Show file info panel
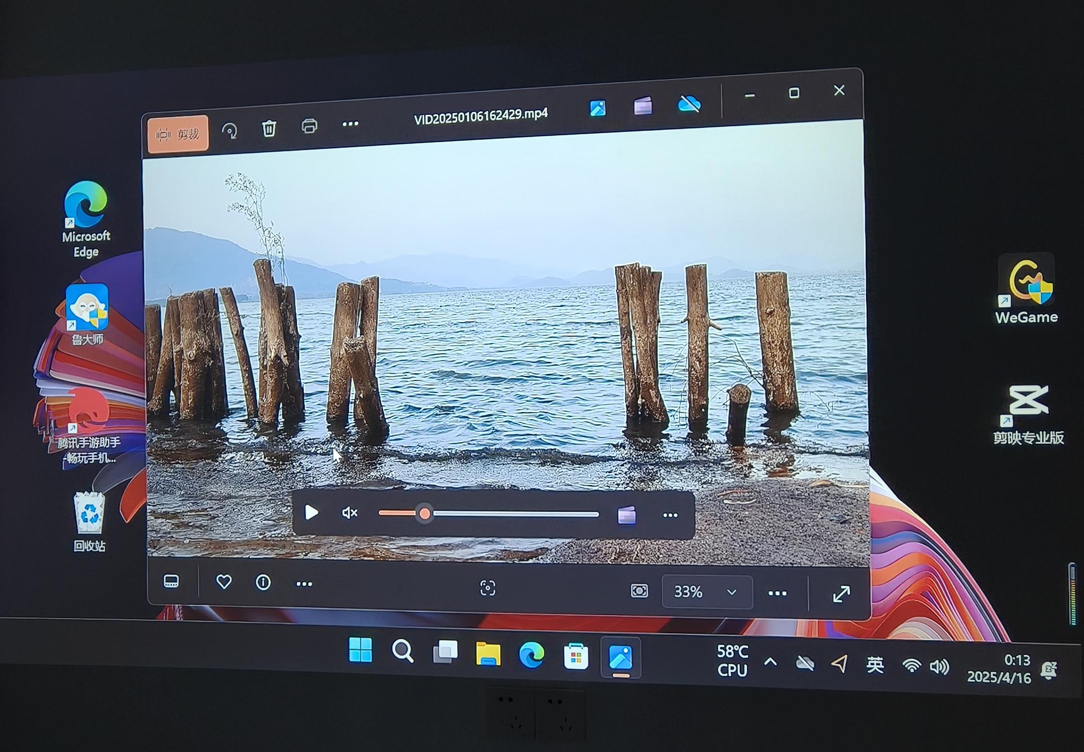The width and height of the screenshot is (1084, 752). [x=263, y=583]
